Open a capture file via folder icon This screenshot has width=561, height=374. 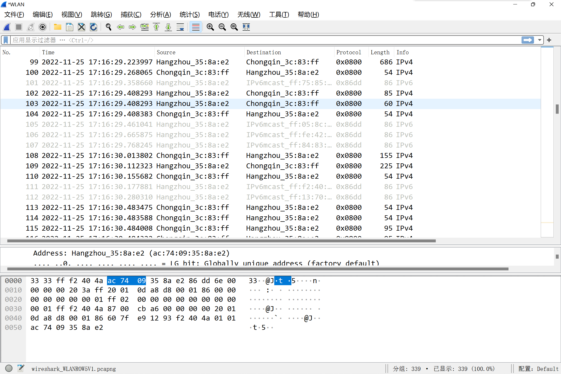point(57,27)
